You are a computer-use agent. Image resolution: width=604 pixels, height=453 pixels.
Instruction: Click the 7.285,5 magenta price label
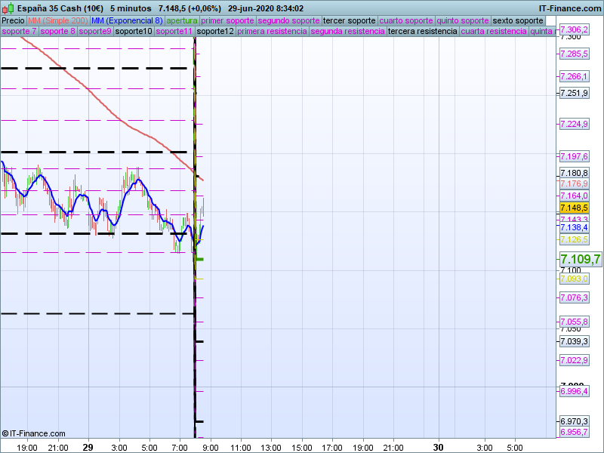point(574,54)
